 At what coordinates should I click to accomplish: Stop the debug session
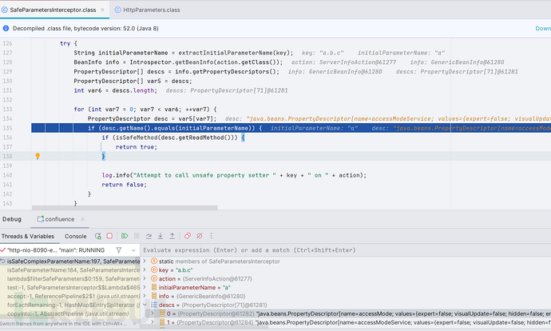coord(109,236)
